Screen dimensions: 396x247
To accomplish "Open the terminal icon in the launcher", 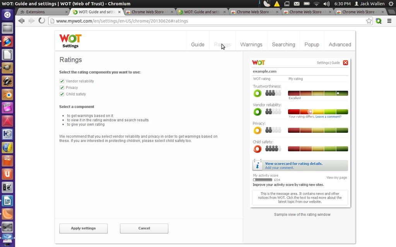I will [x=7, y=227].
